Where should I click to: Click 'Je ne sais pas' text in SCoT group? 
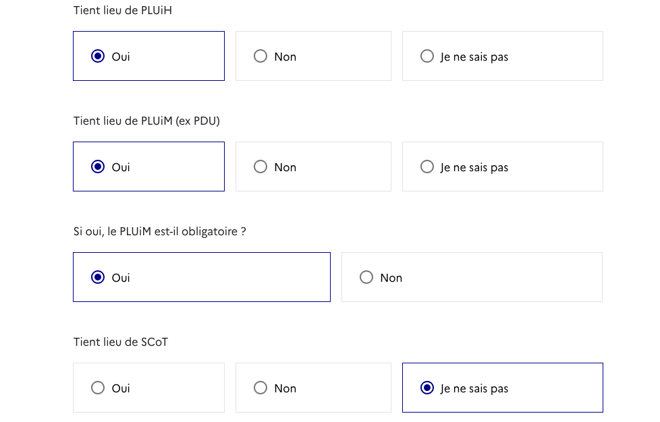click(x=474, y=389)
